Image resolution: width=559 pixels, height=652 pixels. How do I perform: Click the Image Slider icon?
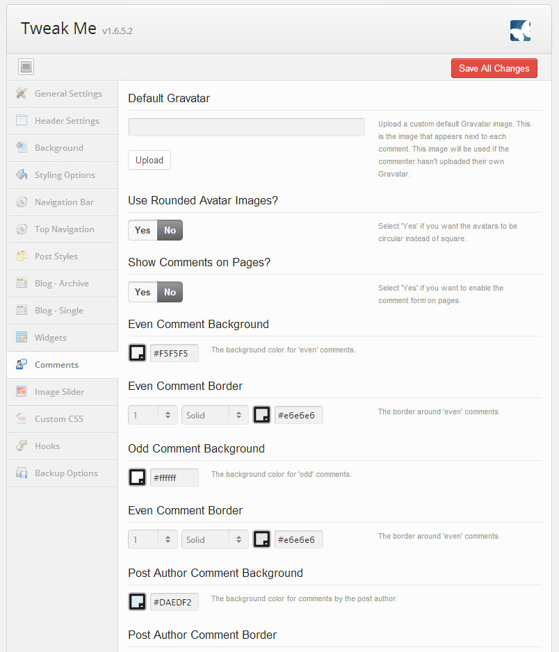[x=22, y=391]
